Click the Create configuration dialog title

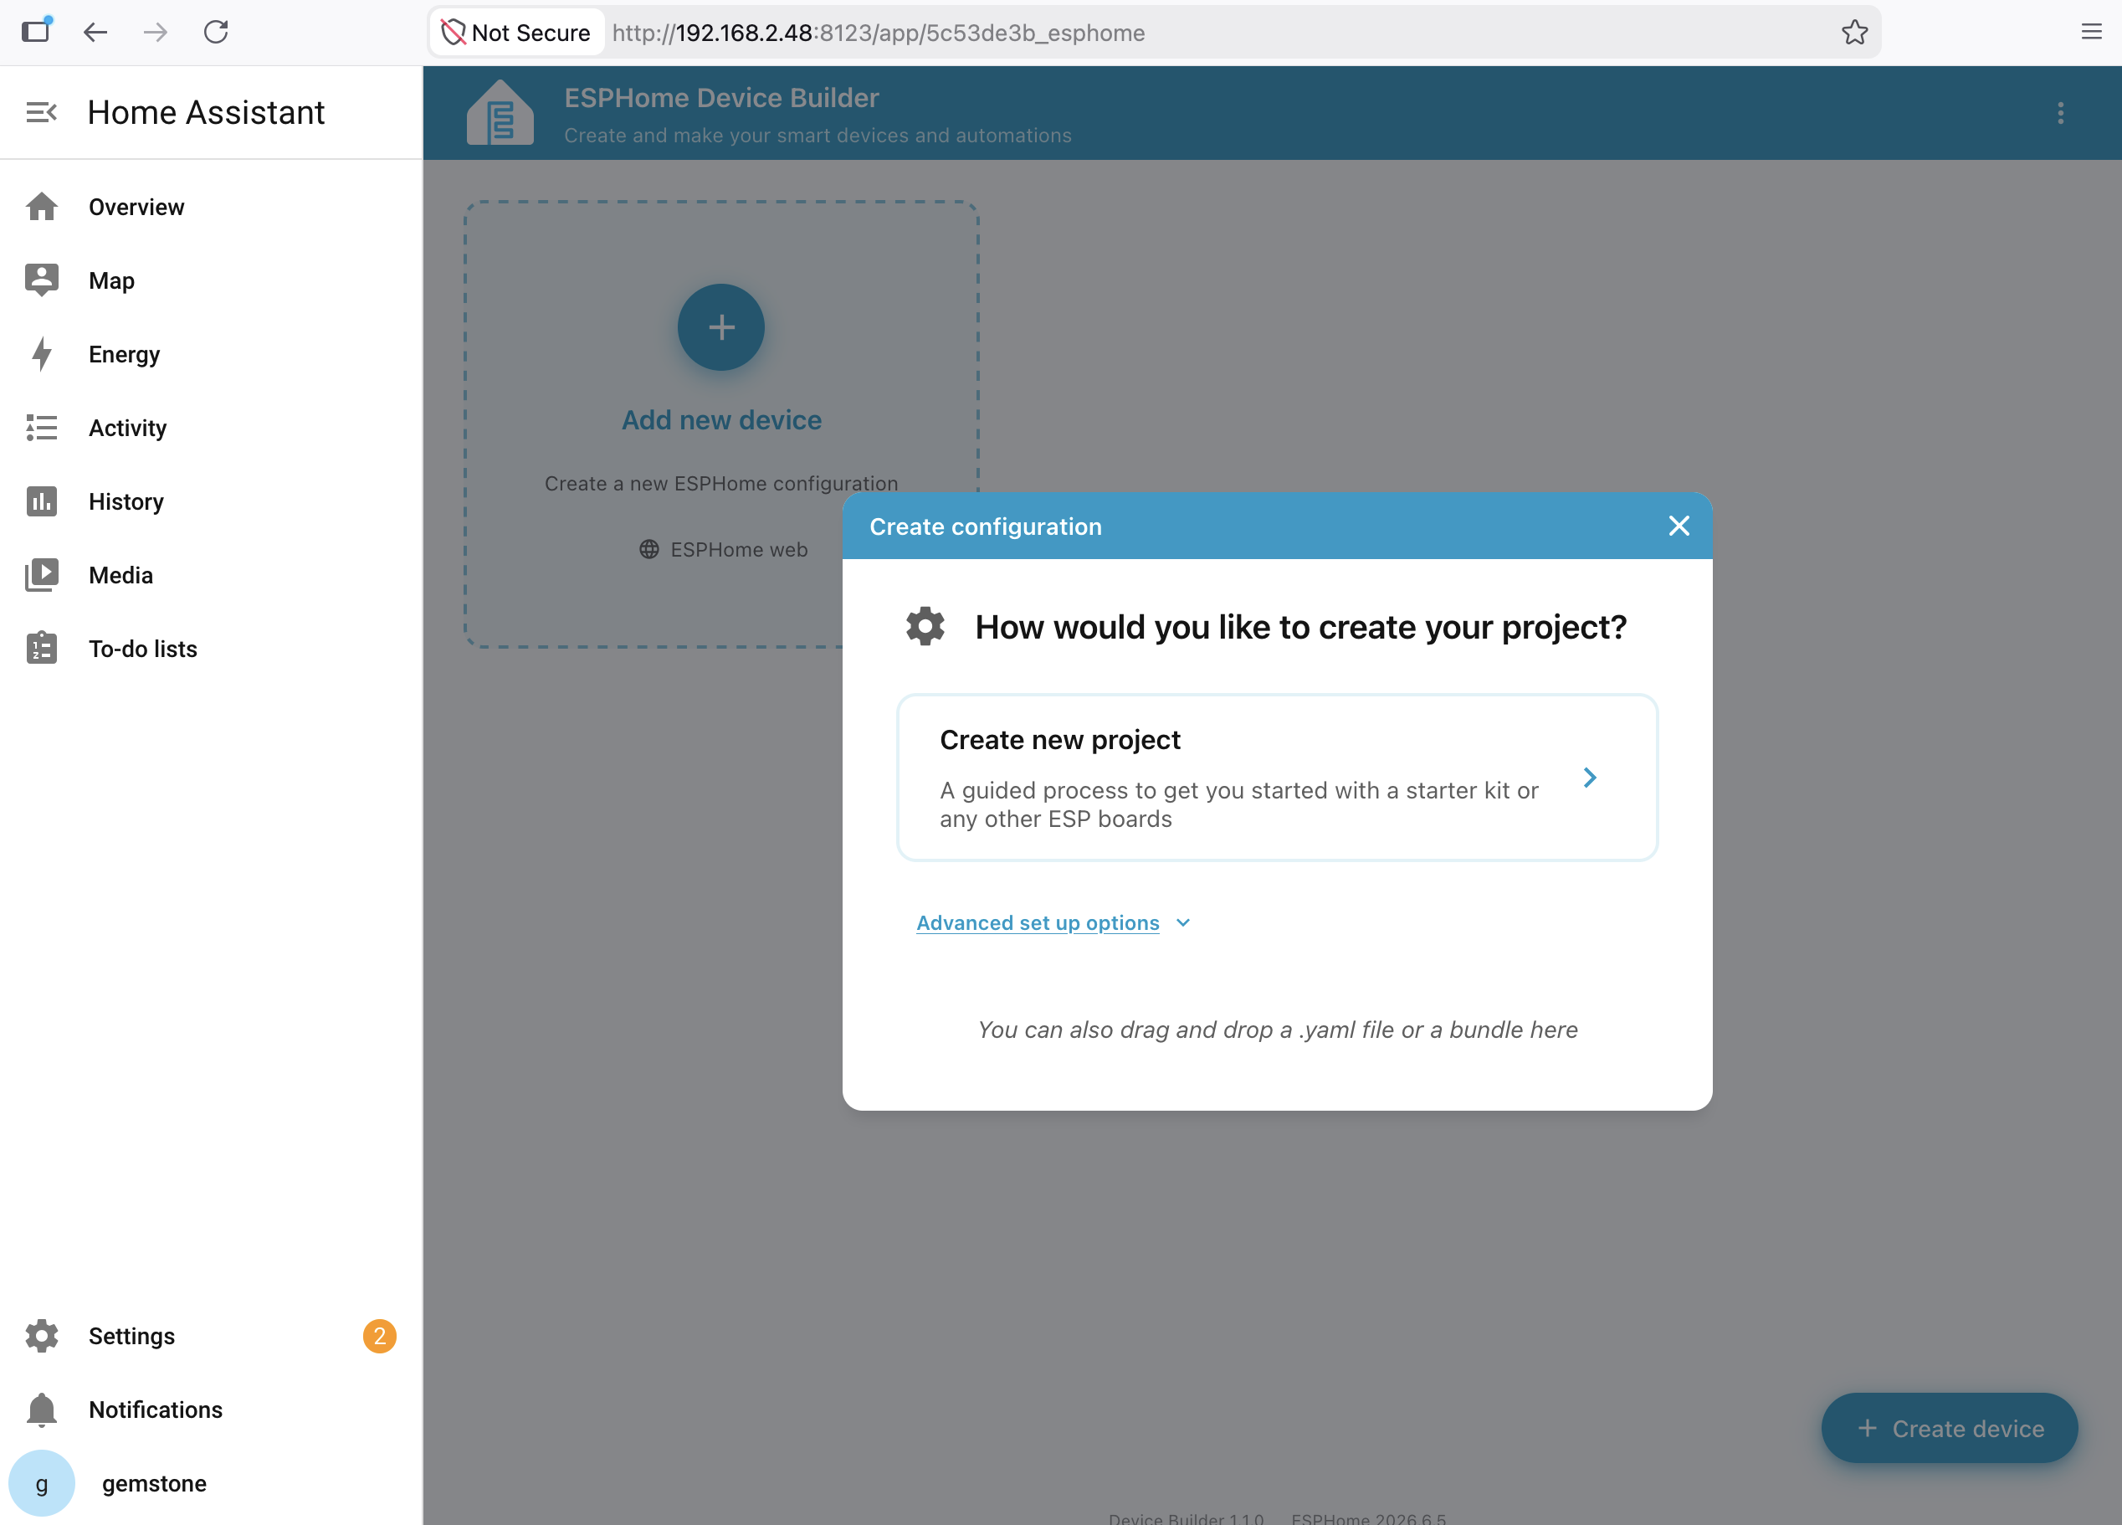(x=985, y=526)
